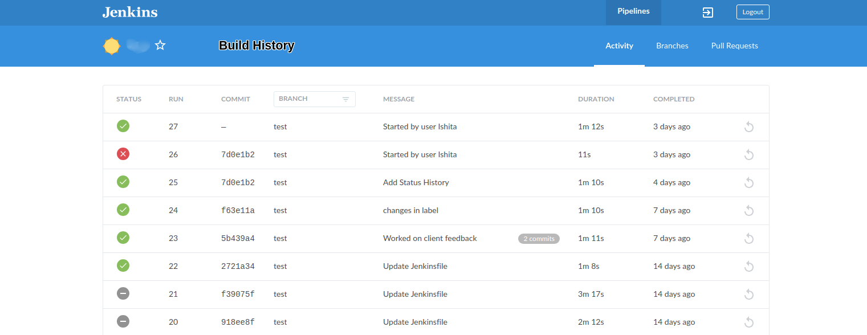Click 'Update Jenkinsfile' message in run 20
Screen dimensions: 867x335
415,322
